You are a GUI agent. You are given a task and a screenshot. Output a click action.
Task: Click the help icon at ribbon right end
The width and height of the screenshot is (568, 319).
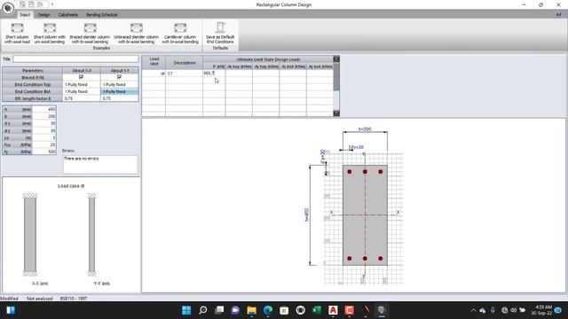(559, 14)
